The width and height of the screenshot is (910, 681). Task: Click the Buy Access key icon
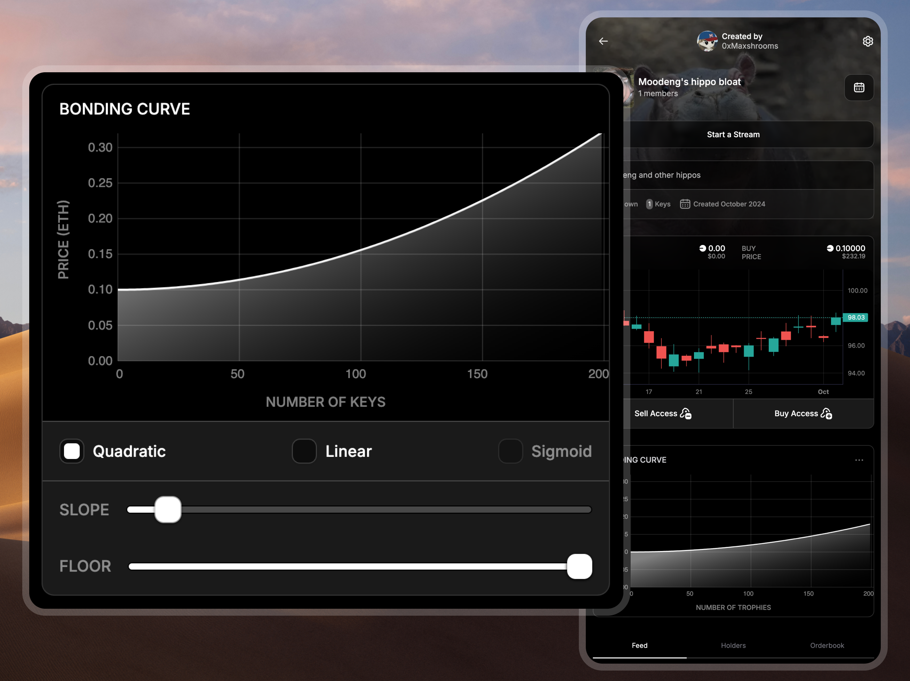click(826, 413)
